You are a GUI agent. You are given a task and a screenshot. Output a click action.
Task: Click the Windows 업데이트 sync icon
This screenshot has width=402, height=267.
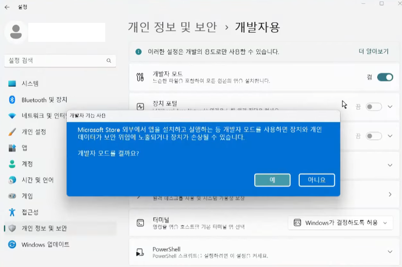(x=12, y=245)
